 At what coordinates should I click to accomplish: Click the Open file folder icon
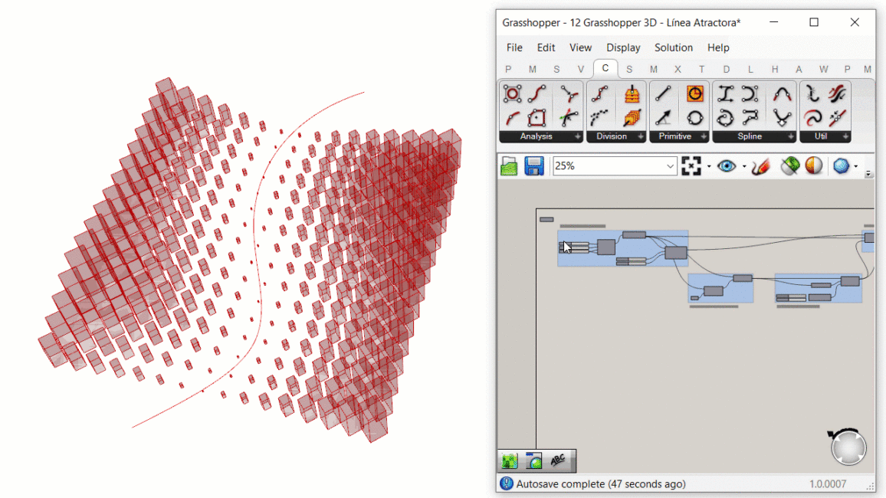509,166
